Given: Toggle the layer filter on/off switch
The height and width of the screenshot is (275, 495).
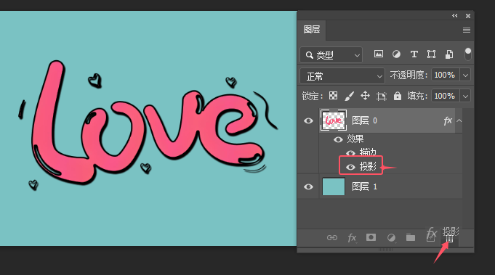Looking at the screenshot, I should 468,54.
